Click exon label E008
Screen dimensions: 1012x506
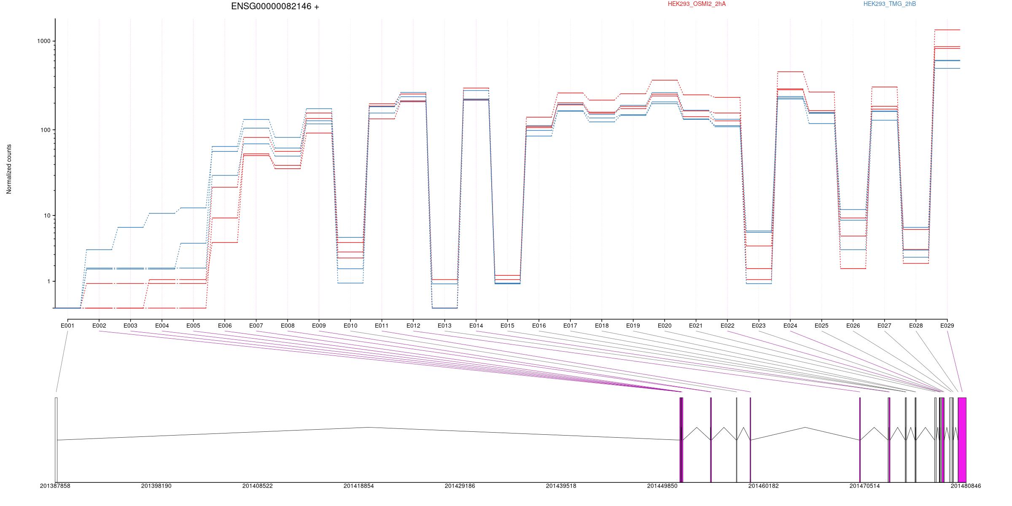(x=288, y=326)
